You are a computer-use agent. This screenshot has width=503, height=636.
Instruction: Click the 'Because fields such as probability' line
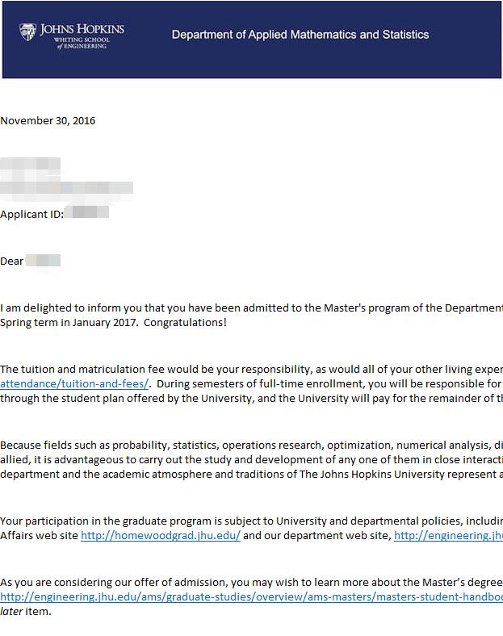coord(252,446)
